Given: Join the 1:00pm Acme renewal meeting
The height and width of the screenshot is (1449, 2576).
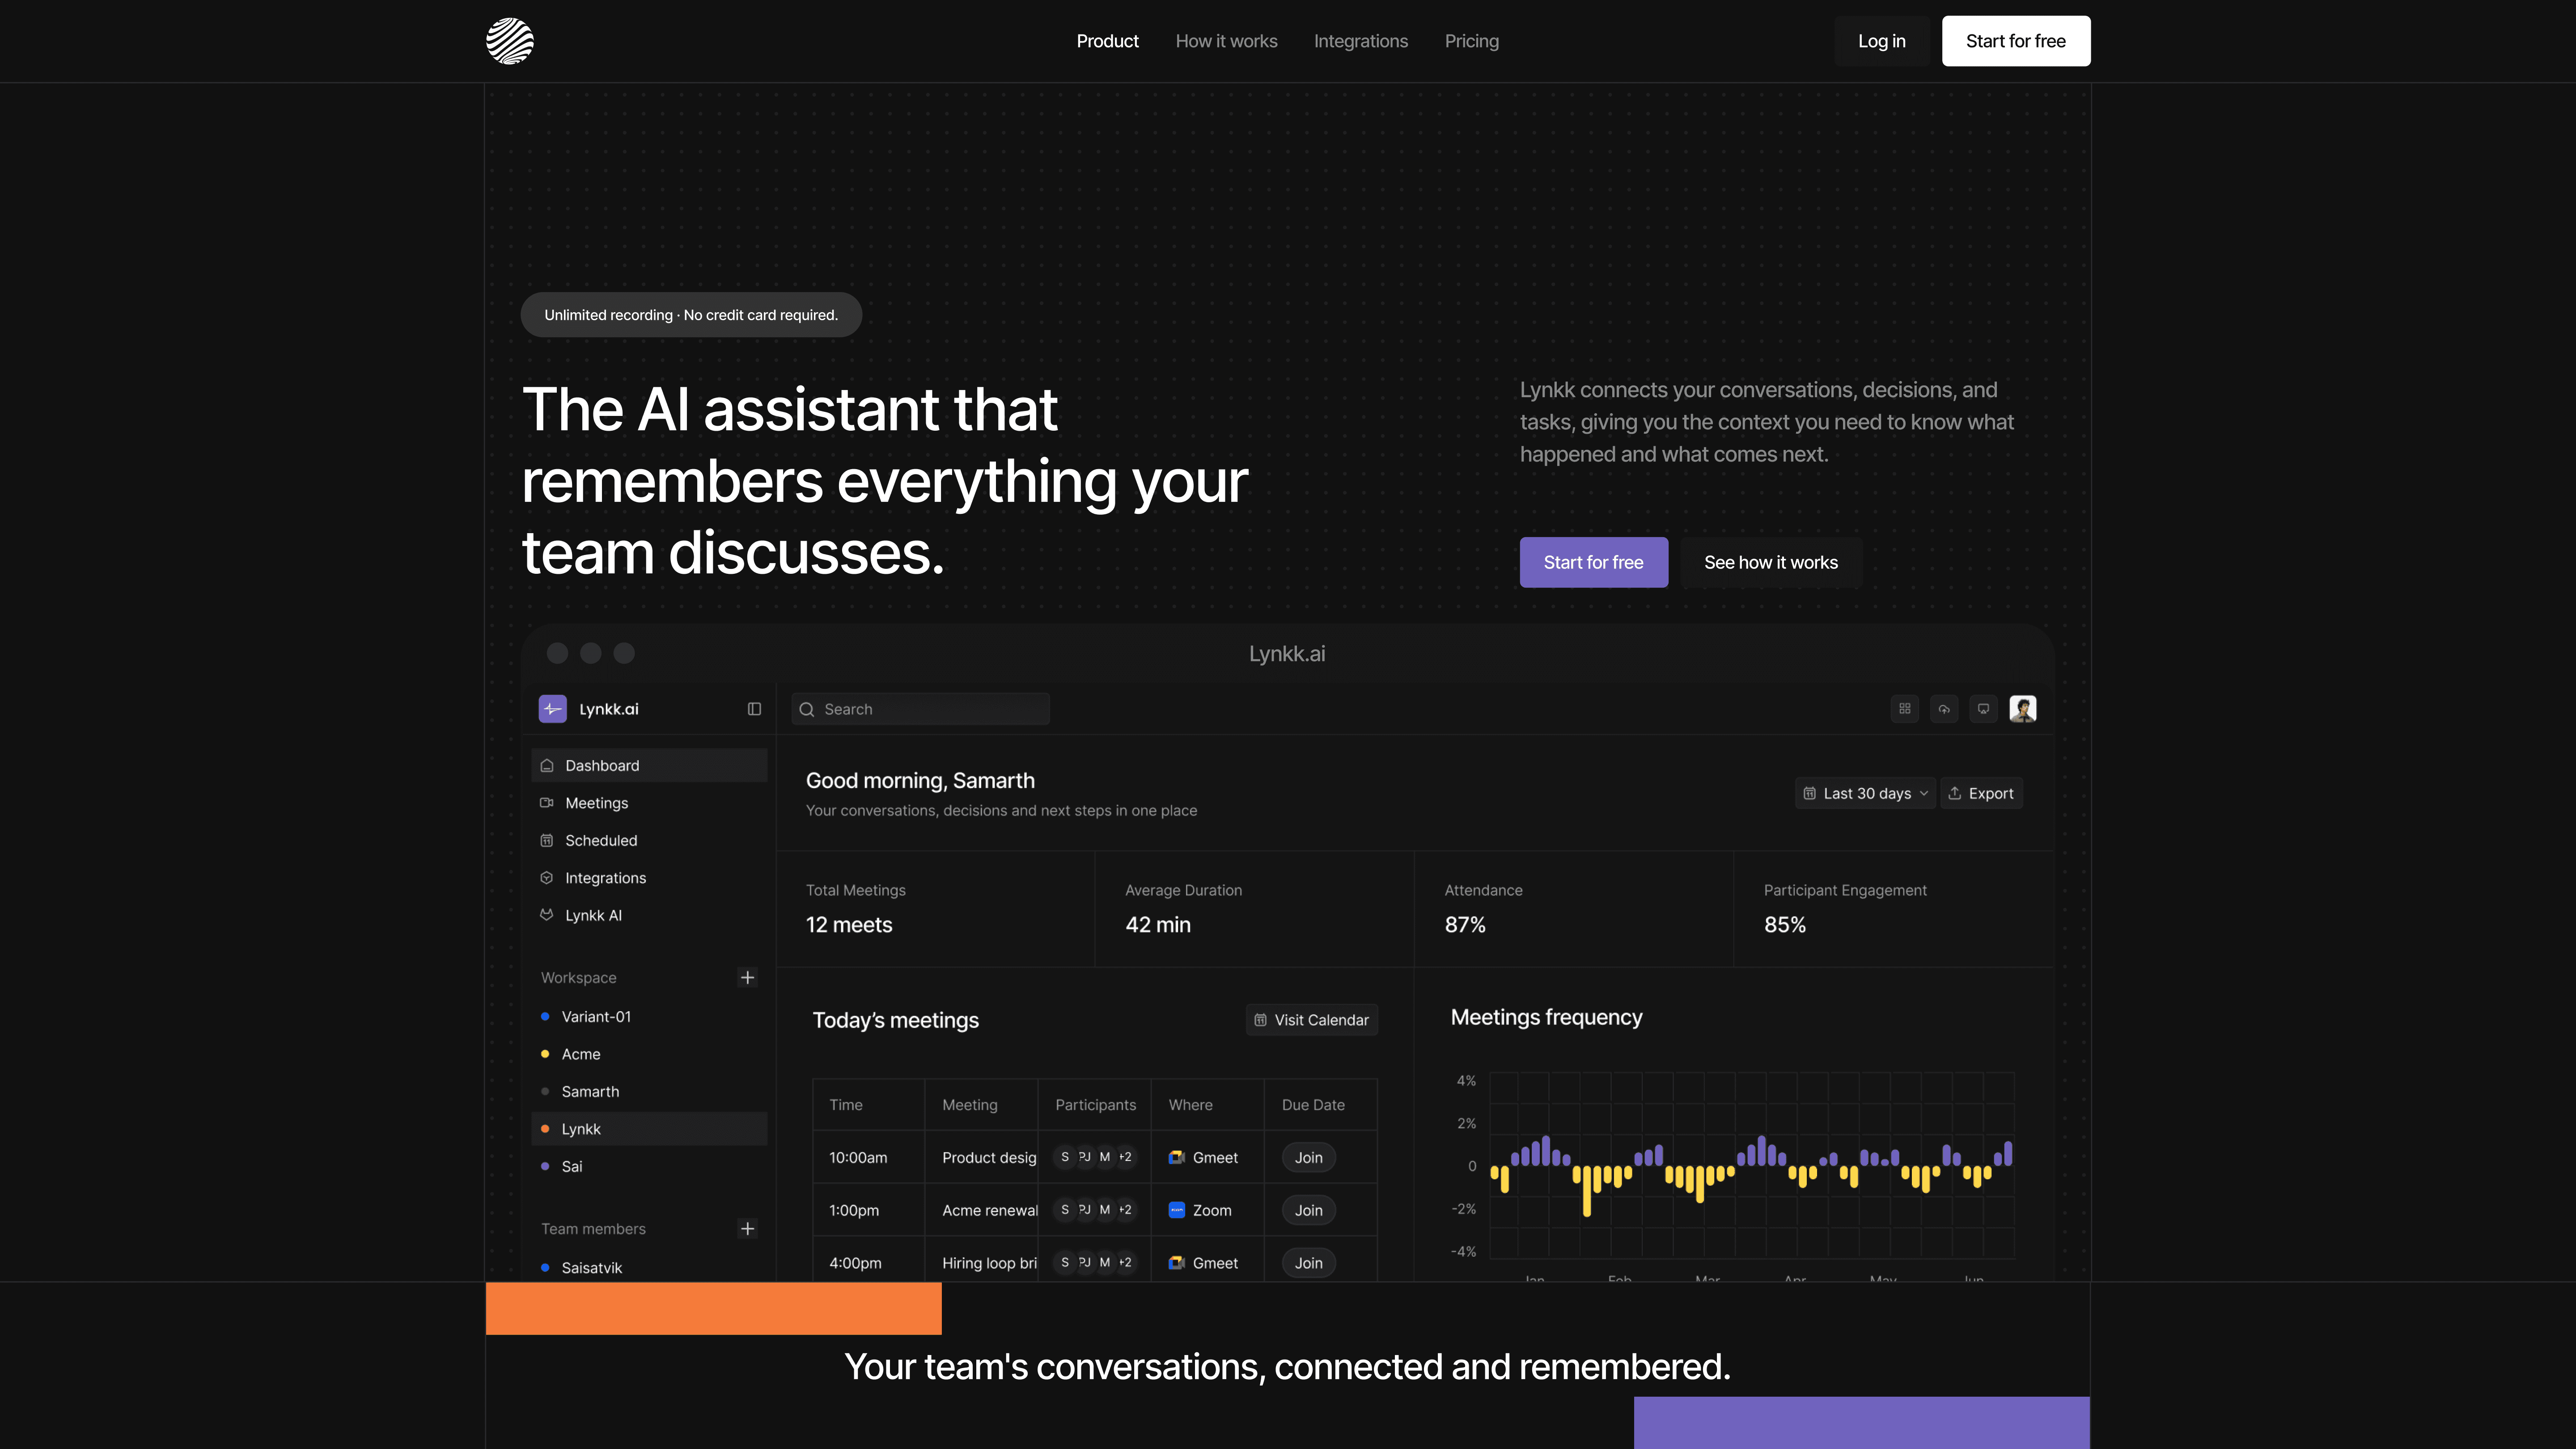Looking at the screenshot, I should click(1308, 1210).
